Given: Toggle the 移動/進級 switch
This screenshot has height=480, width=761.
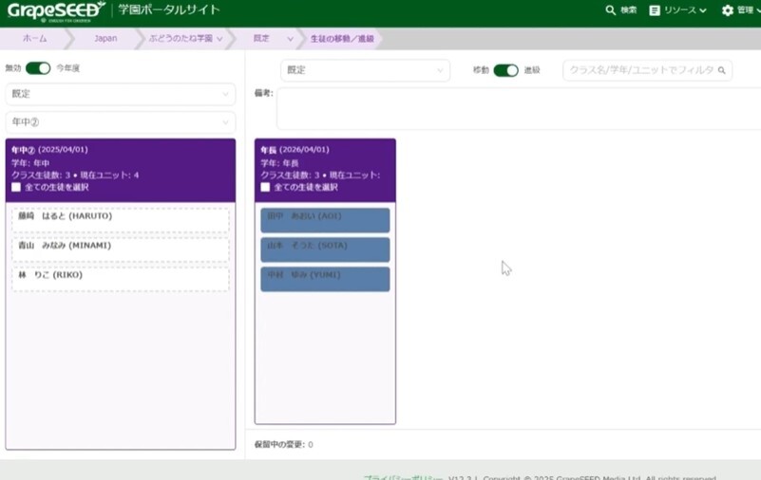Looking at the screenshot, I should pyautogui.click(x=505, y=70).
